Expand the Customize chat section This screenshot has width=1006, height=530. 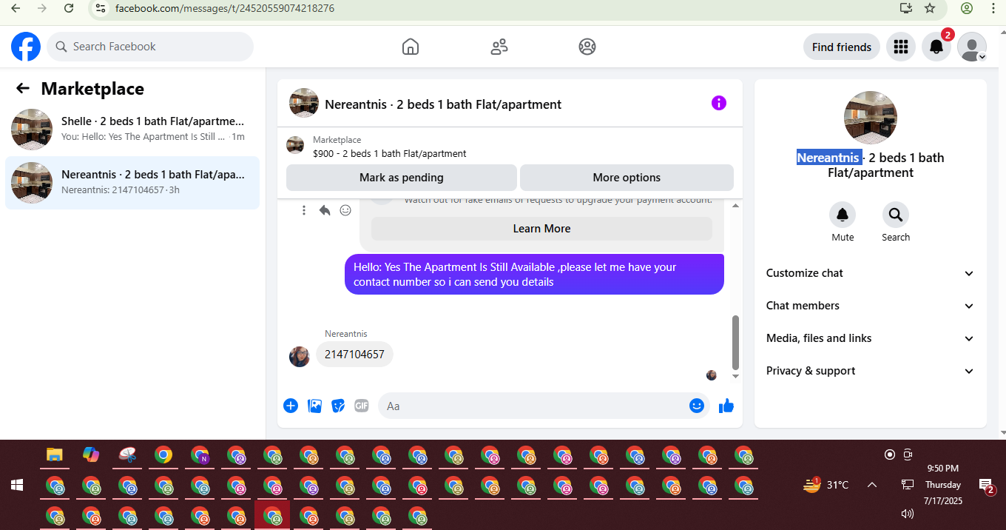point(870,273)
